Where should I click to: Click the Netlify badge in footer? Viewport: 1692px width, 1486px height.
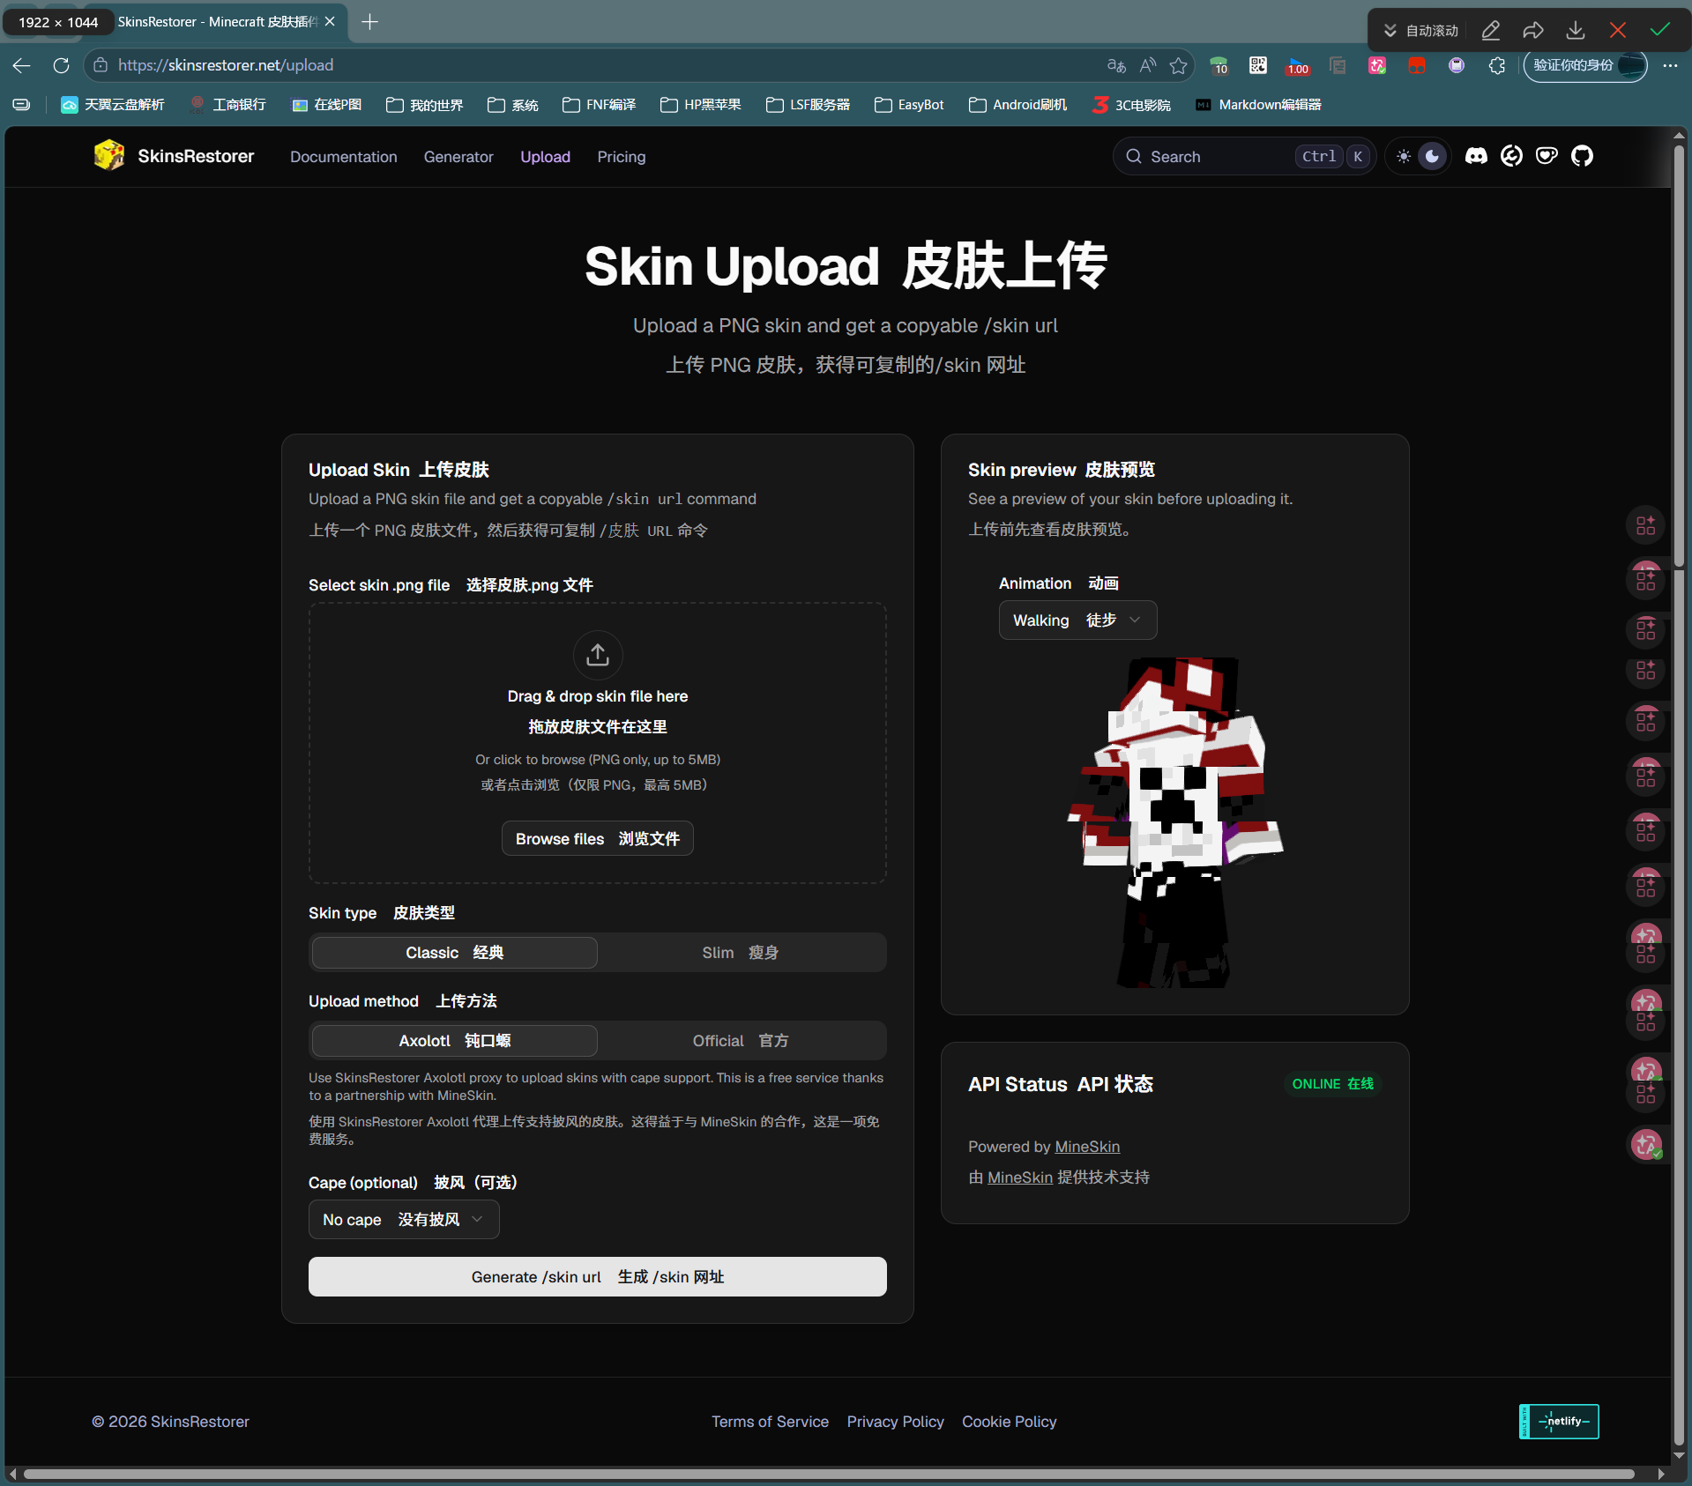click(1559, 1421)
